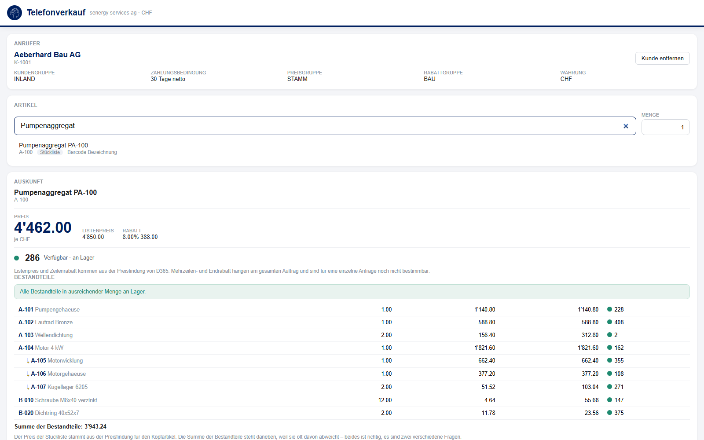Select row B-010 Schraube M8x40 verzinkt
Image resolution: width=704 pixels, height=440 pixels.
[352, 400]
